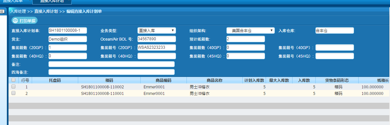This screenshot has height=125, width=390.
Task: Focus the Ocean/Air BOL 号 field
Action: pyautogui.click(x=157, y=39)
